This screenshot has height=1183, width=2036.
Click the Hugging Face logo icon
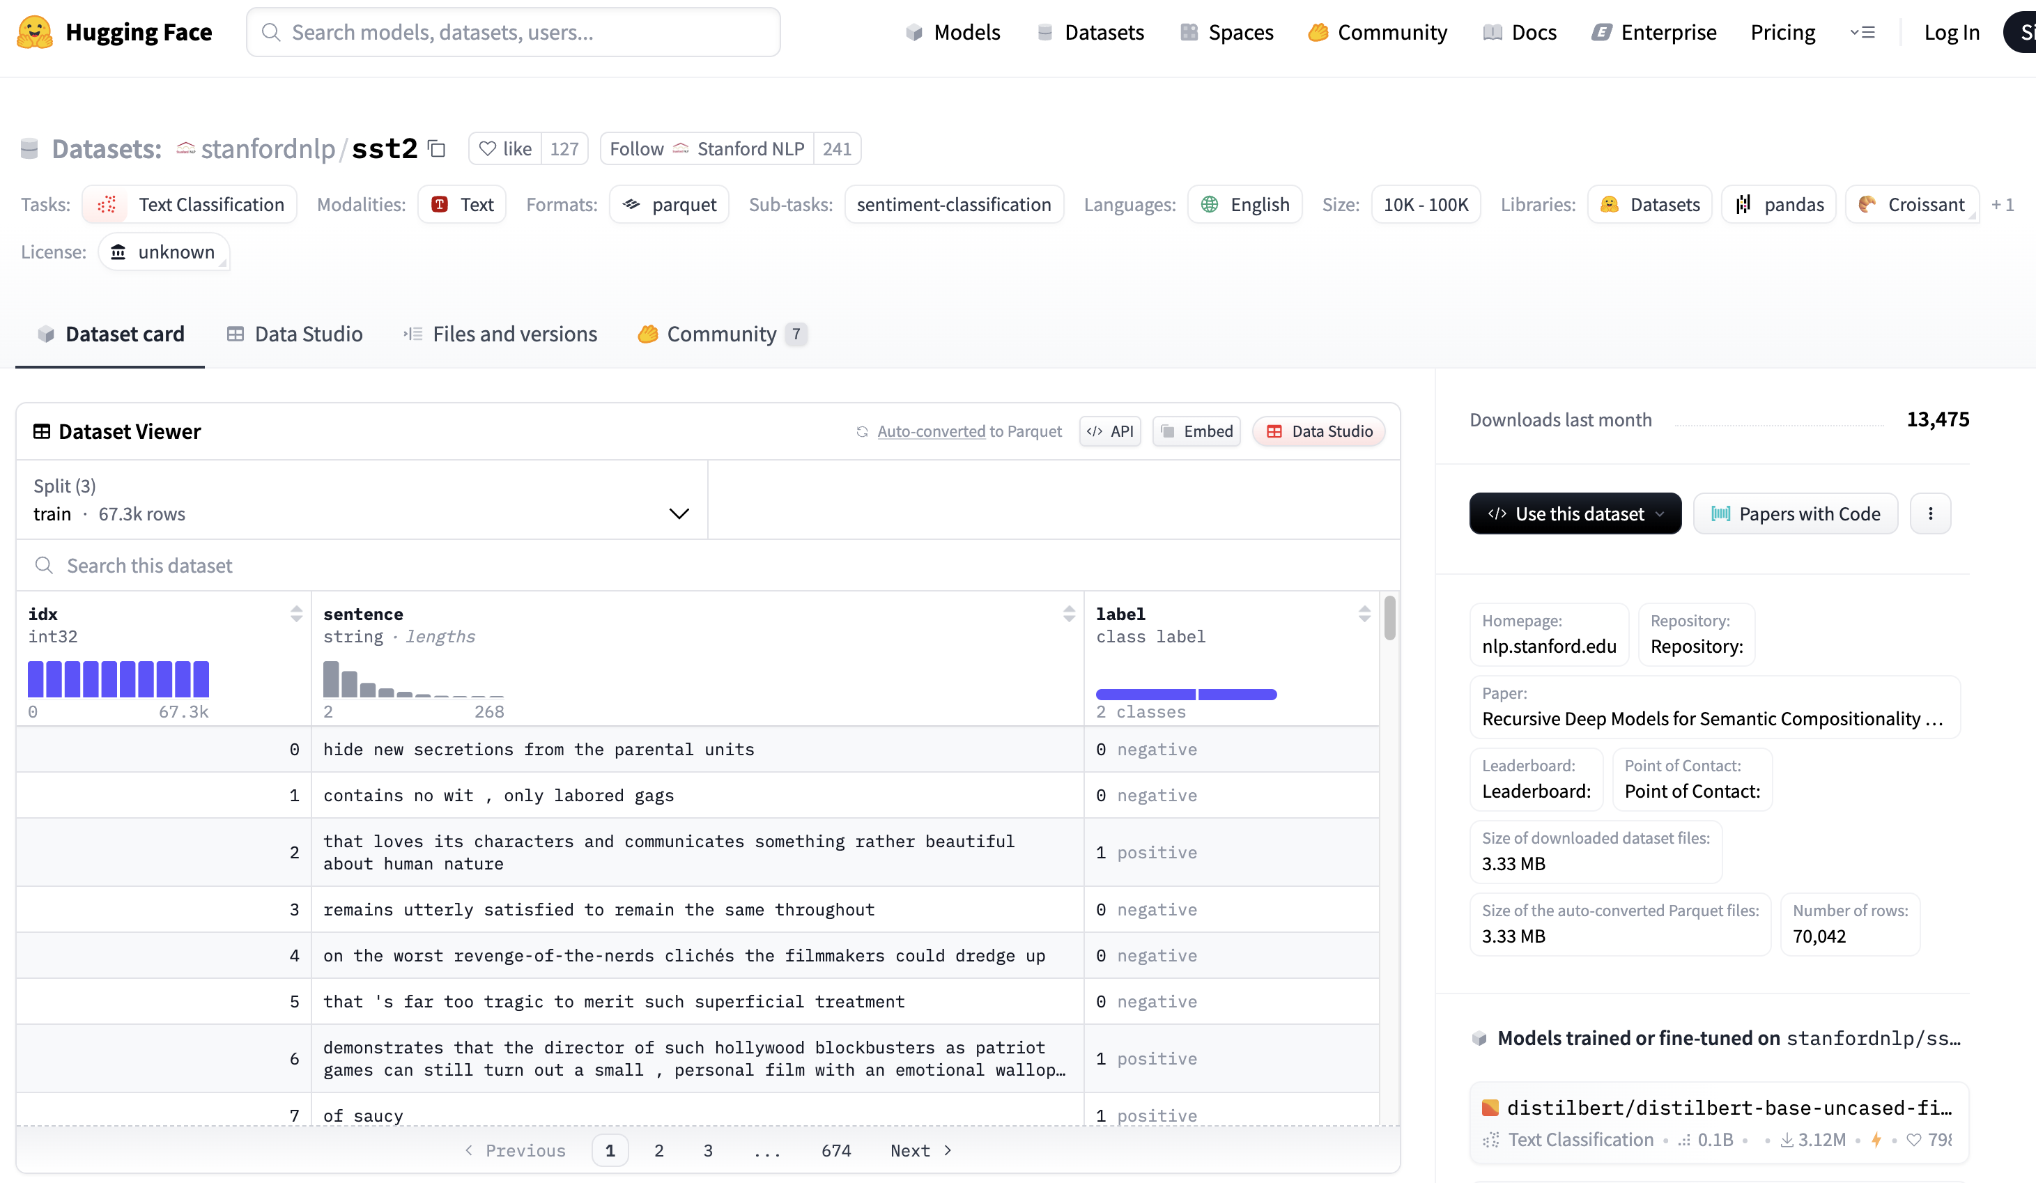[35, 32]
